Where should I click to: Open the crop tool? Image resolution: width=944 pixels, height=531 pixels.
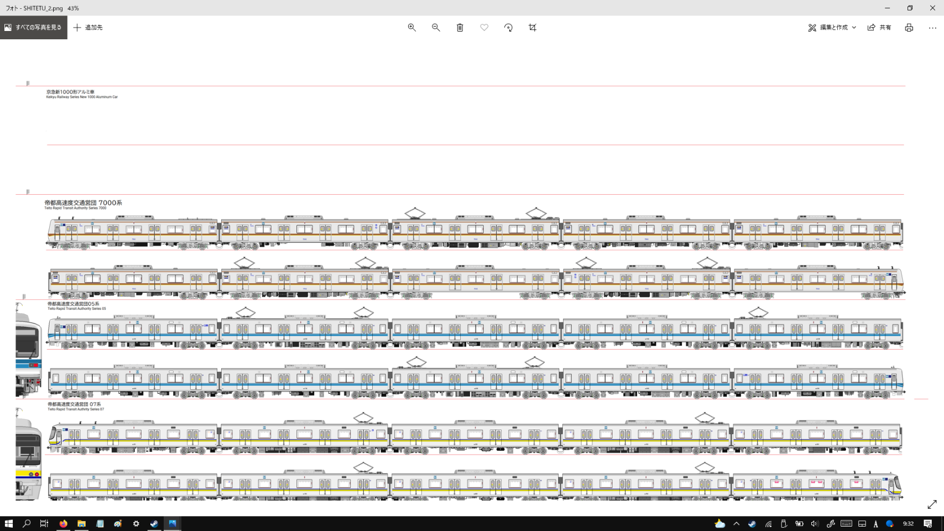[533, 28]
